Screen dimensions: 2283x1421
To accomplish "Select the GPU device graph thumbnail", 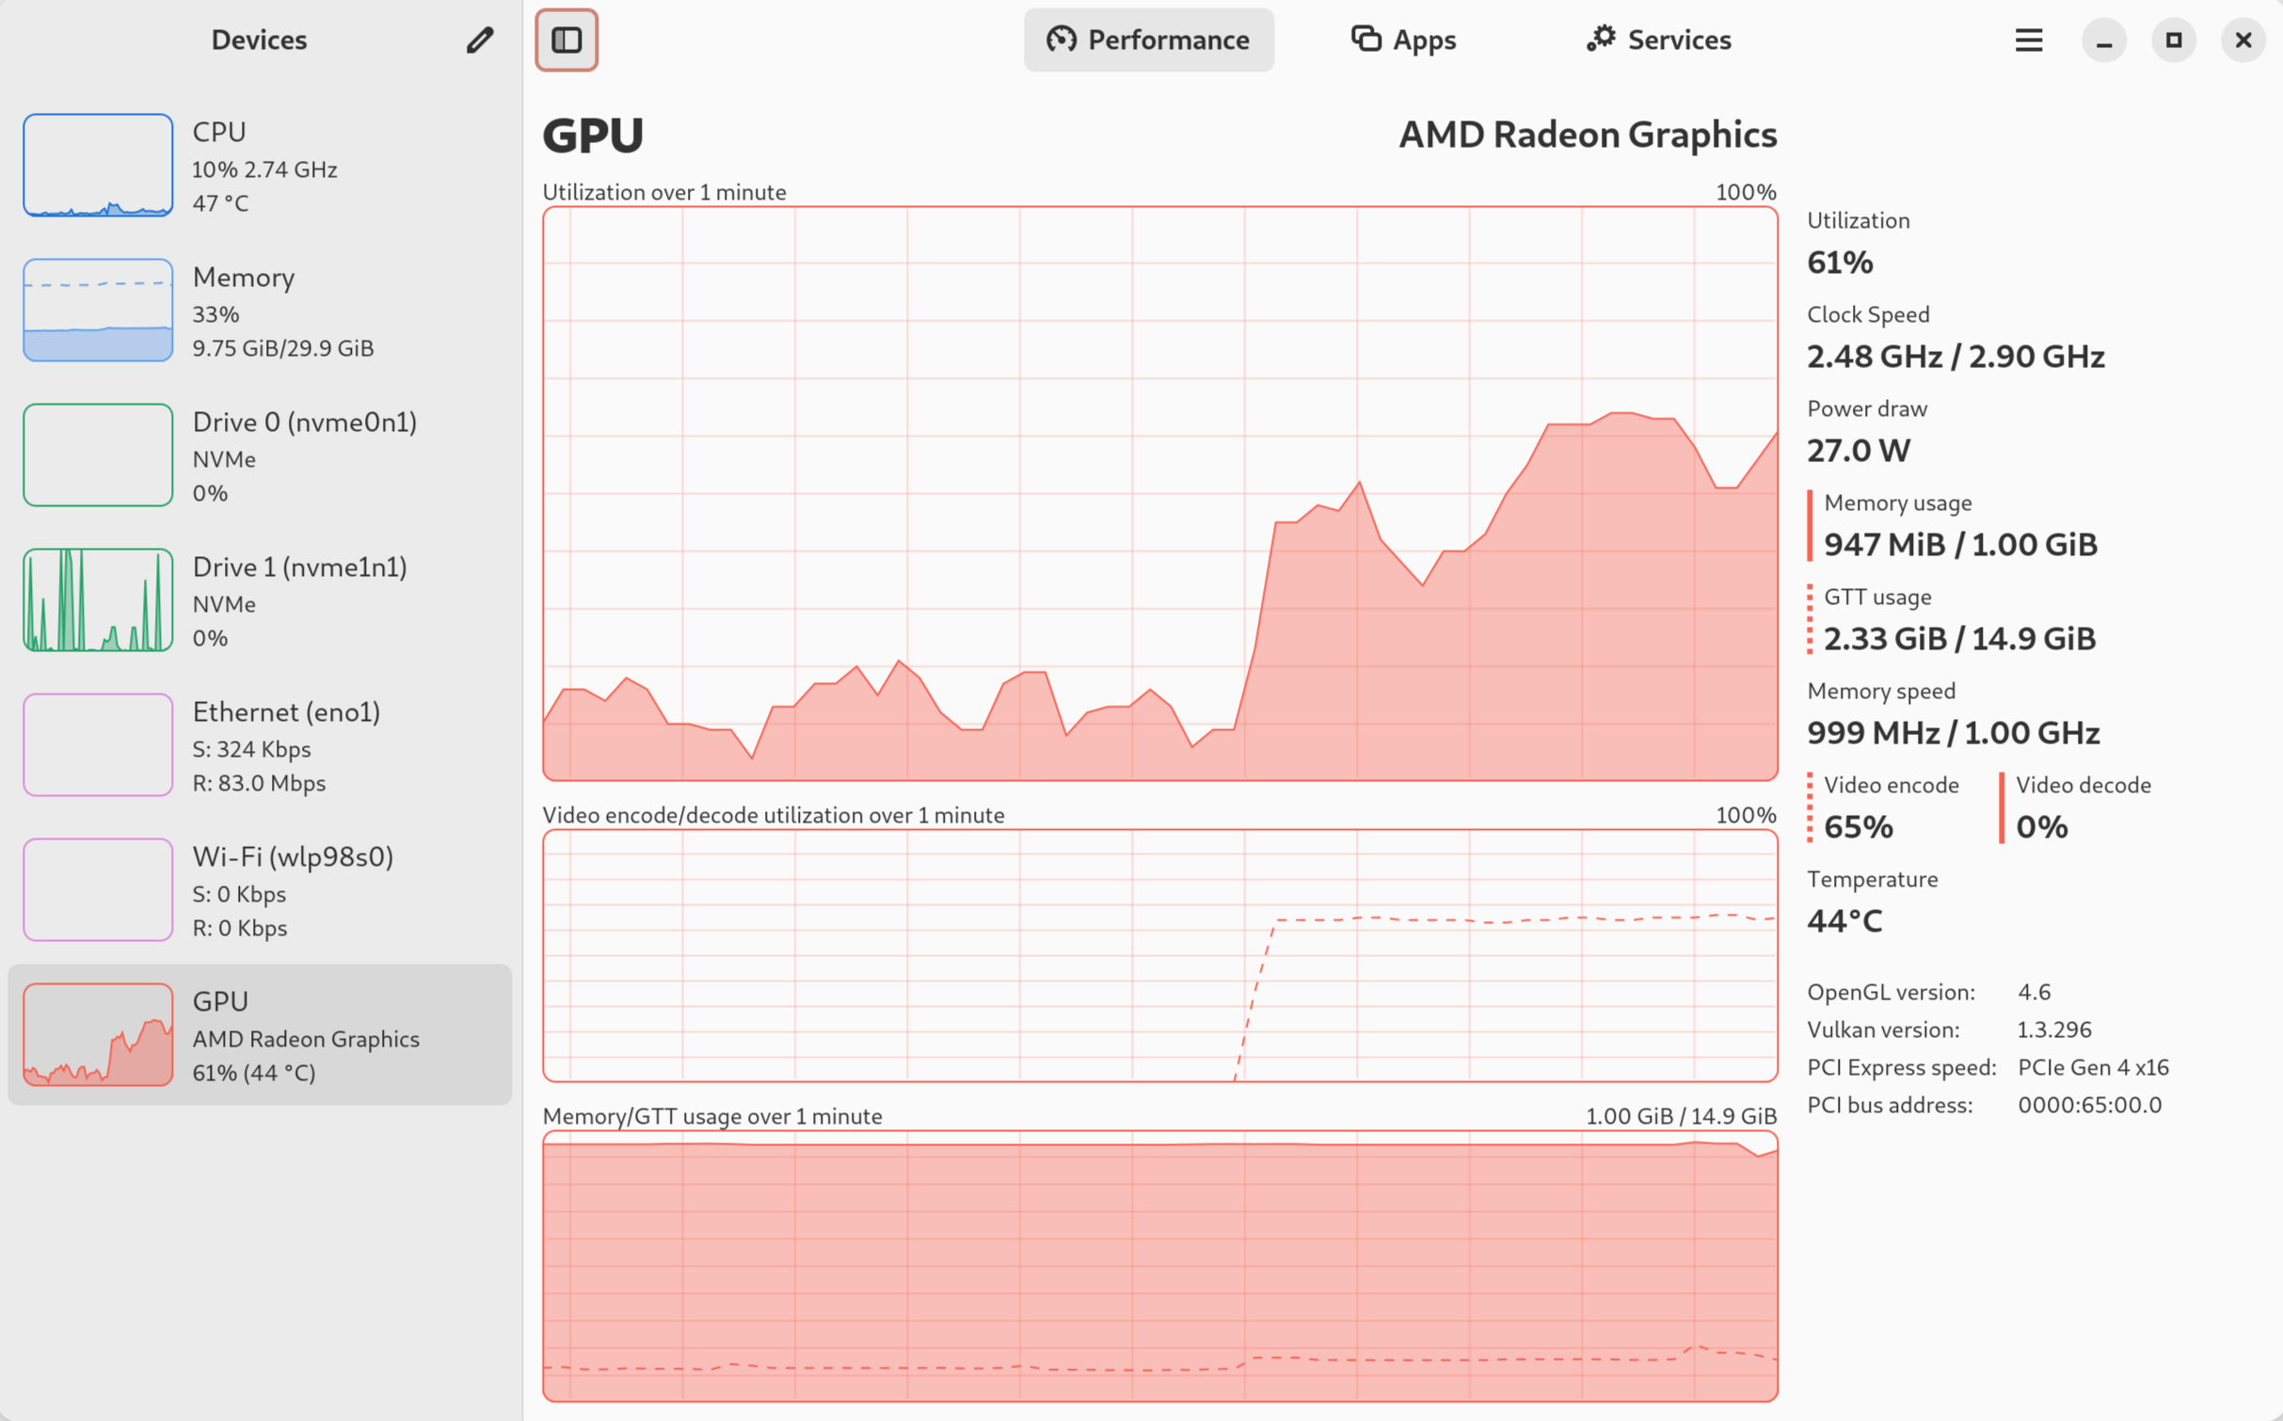I will point(98,1035).
